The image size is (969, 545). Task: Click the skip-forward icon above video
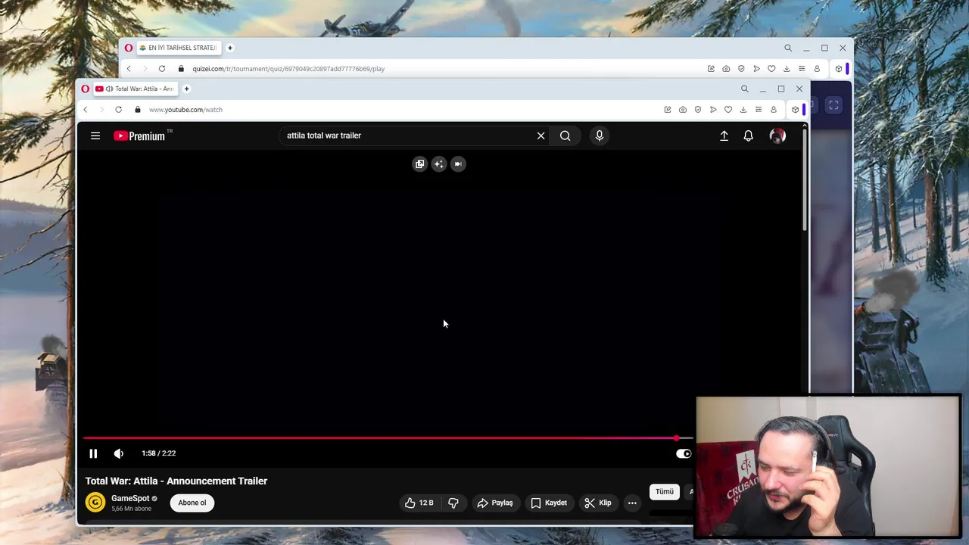click(458, 163)
